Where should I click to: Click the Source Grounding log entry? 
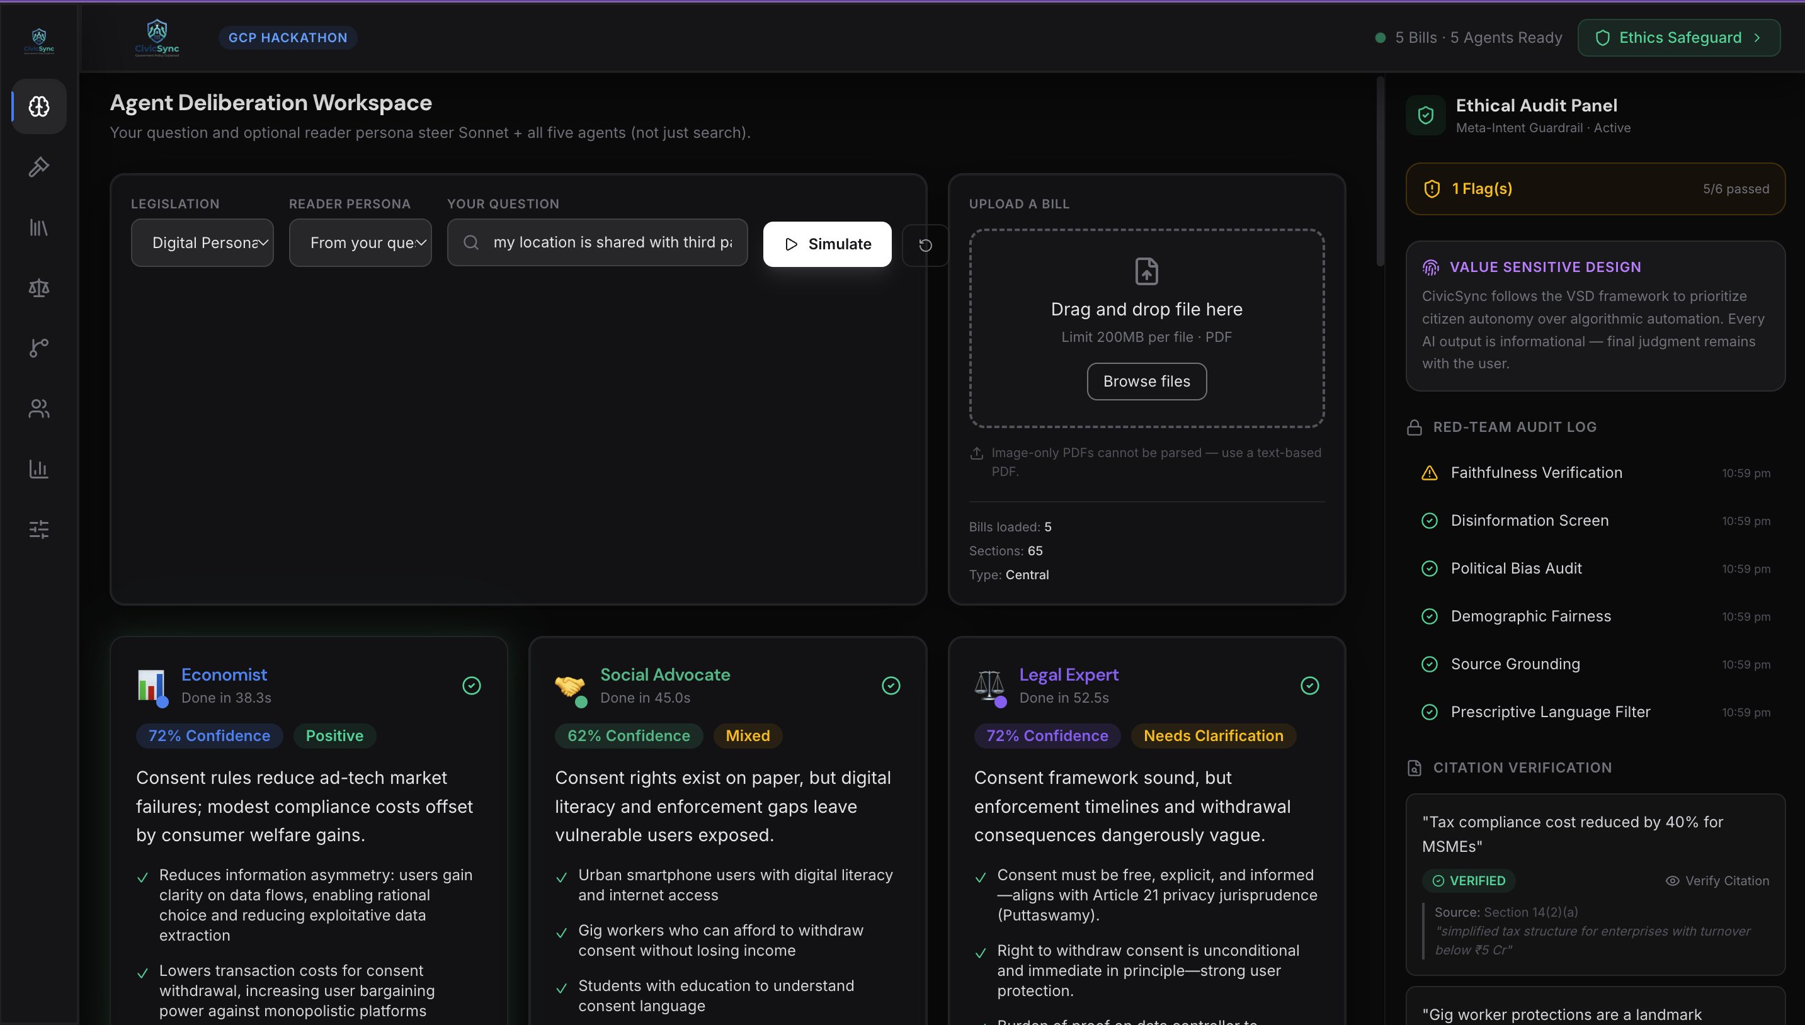click(x=1595, y=665)
